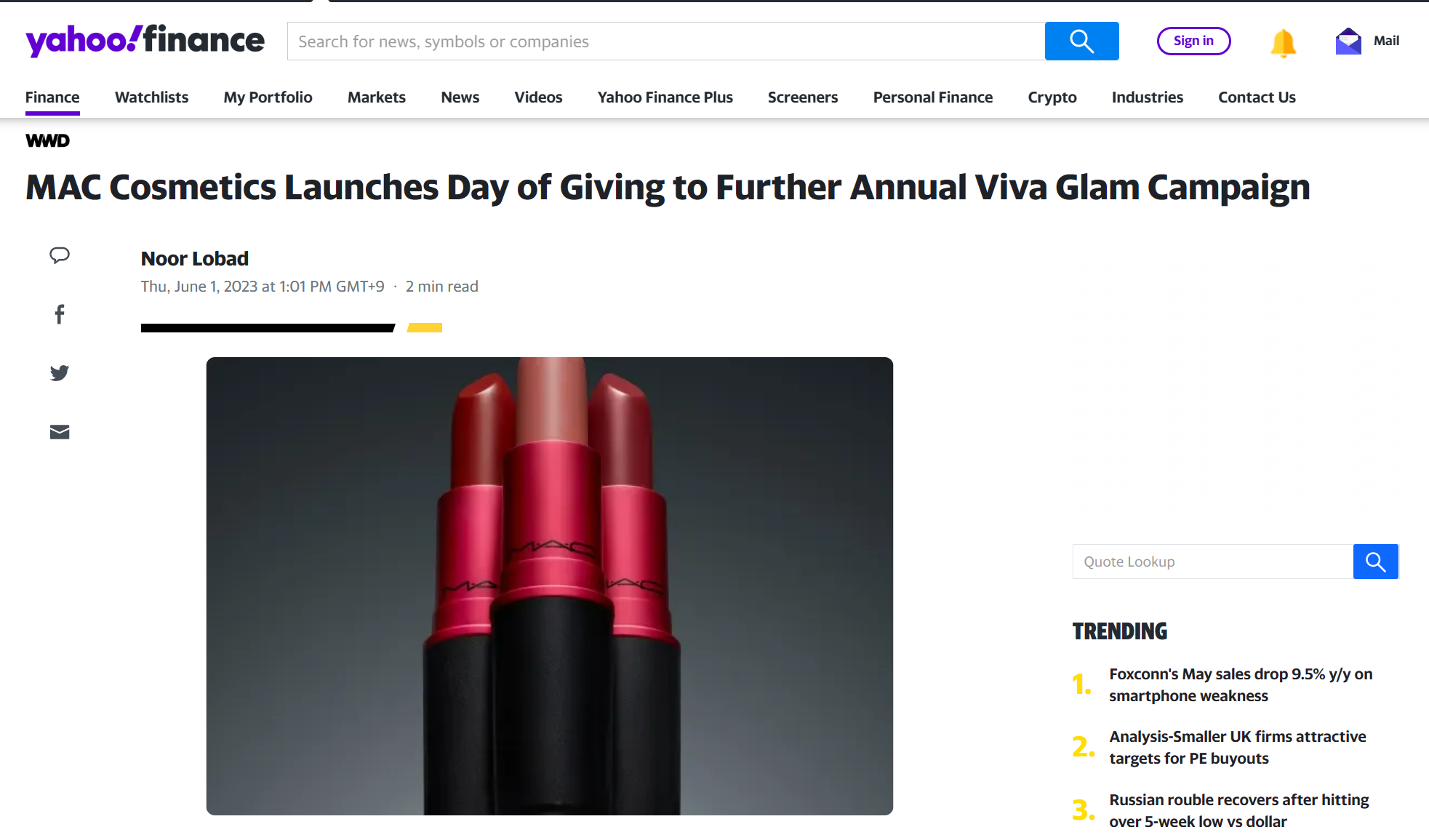Open Mail envelope icon in header
This screenshot has height=835, width=1429.
1348,41
